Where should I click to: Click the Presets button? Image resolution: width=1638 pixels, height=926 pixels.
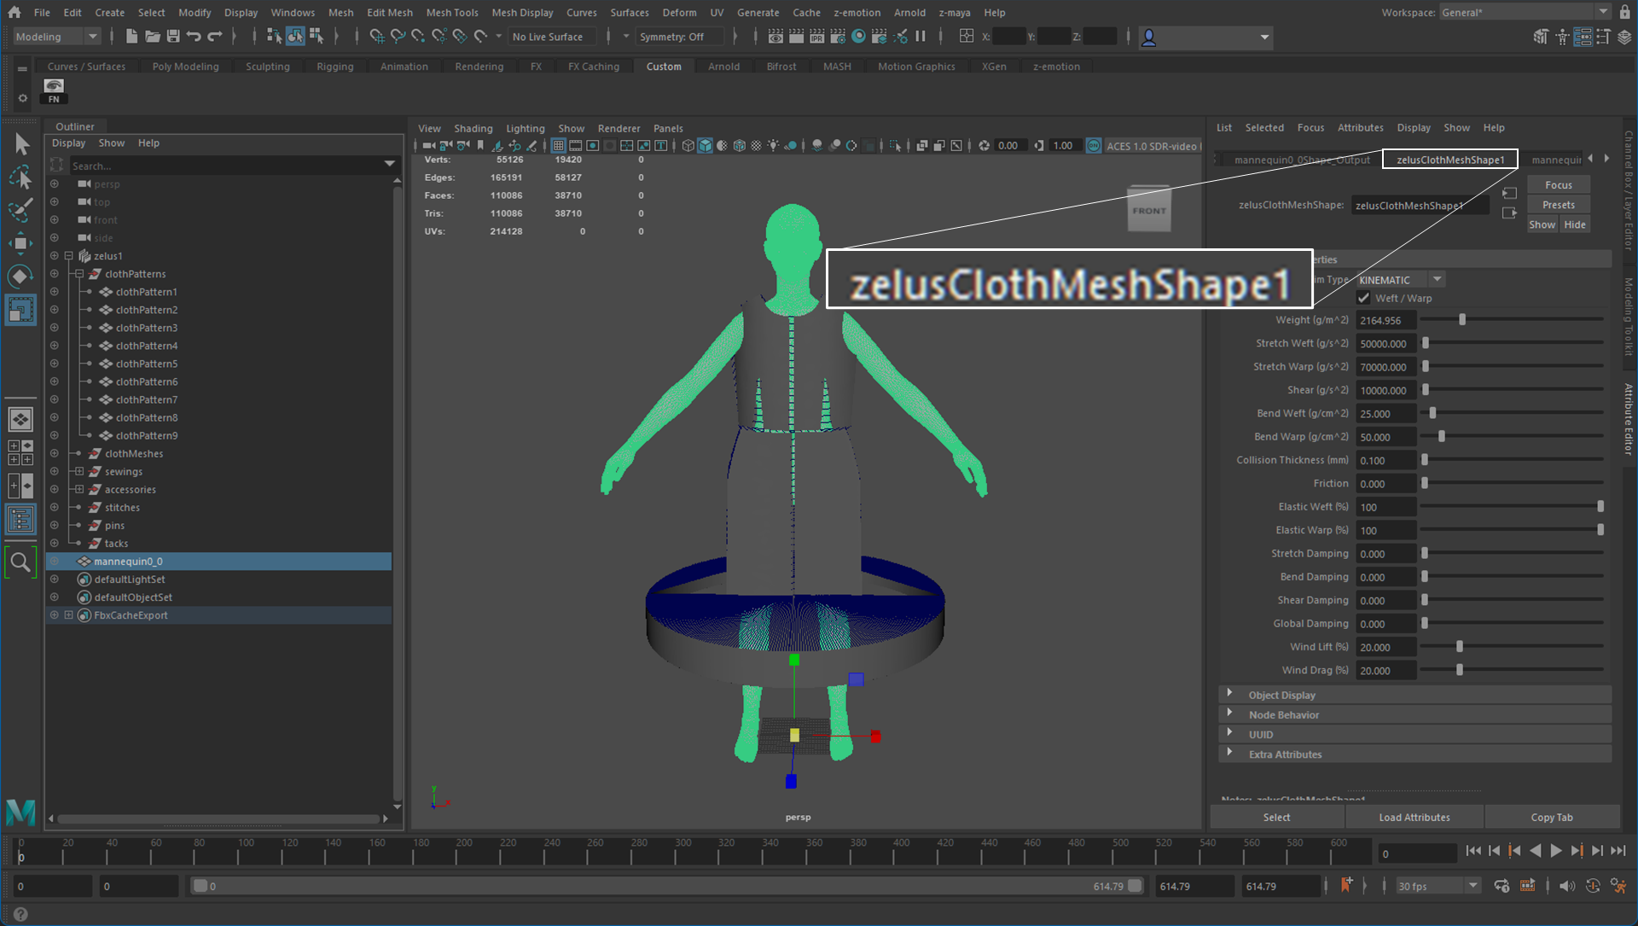point(1558,205)
